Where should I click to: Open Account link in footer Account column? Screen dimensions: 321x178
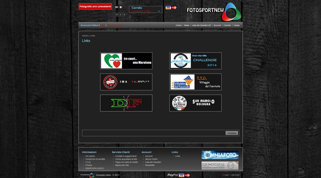pos(149,156)
